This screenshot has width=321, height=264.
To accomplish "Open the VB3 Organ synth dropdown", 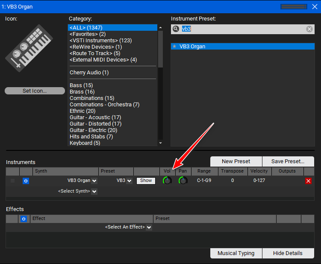I will tap(94, 181).
